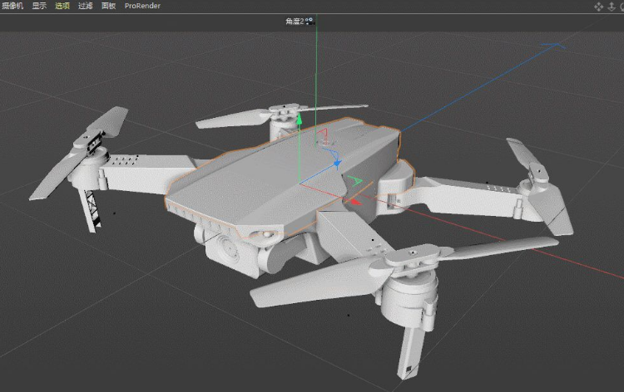Click the 角度2 camera name label
Screen dimensions: 624x392
tap(295, 21)
